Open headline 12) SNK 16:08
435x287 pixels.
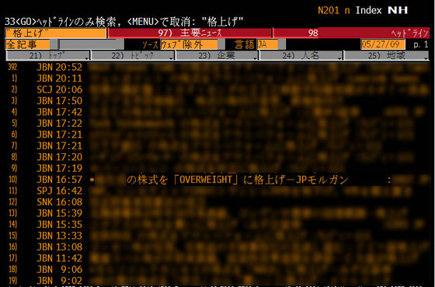click(217, 202)
